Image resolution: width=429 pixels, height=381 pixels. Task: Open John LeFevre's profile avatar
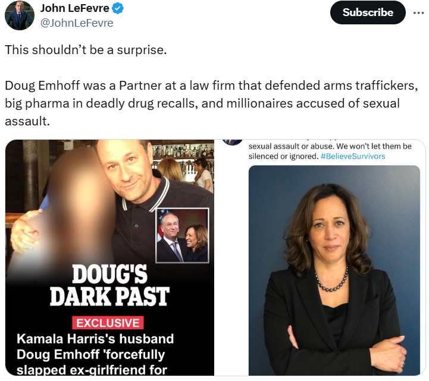point(20,15)
